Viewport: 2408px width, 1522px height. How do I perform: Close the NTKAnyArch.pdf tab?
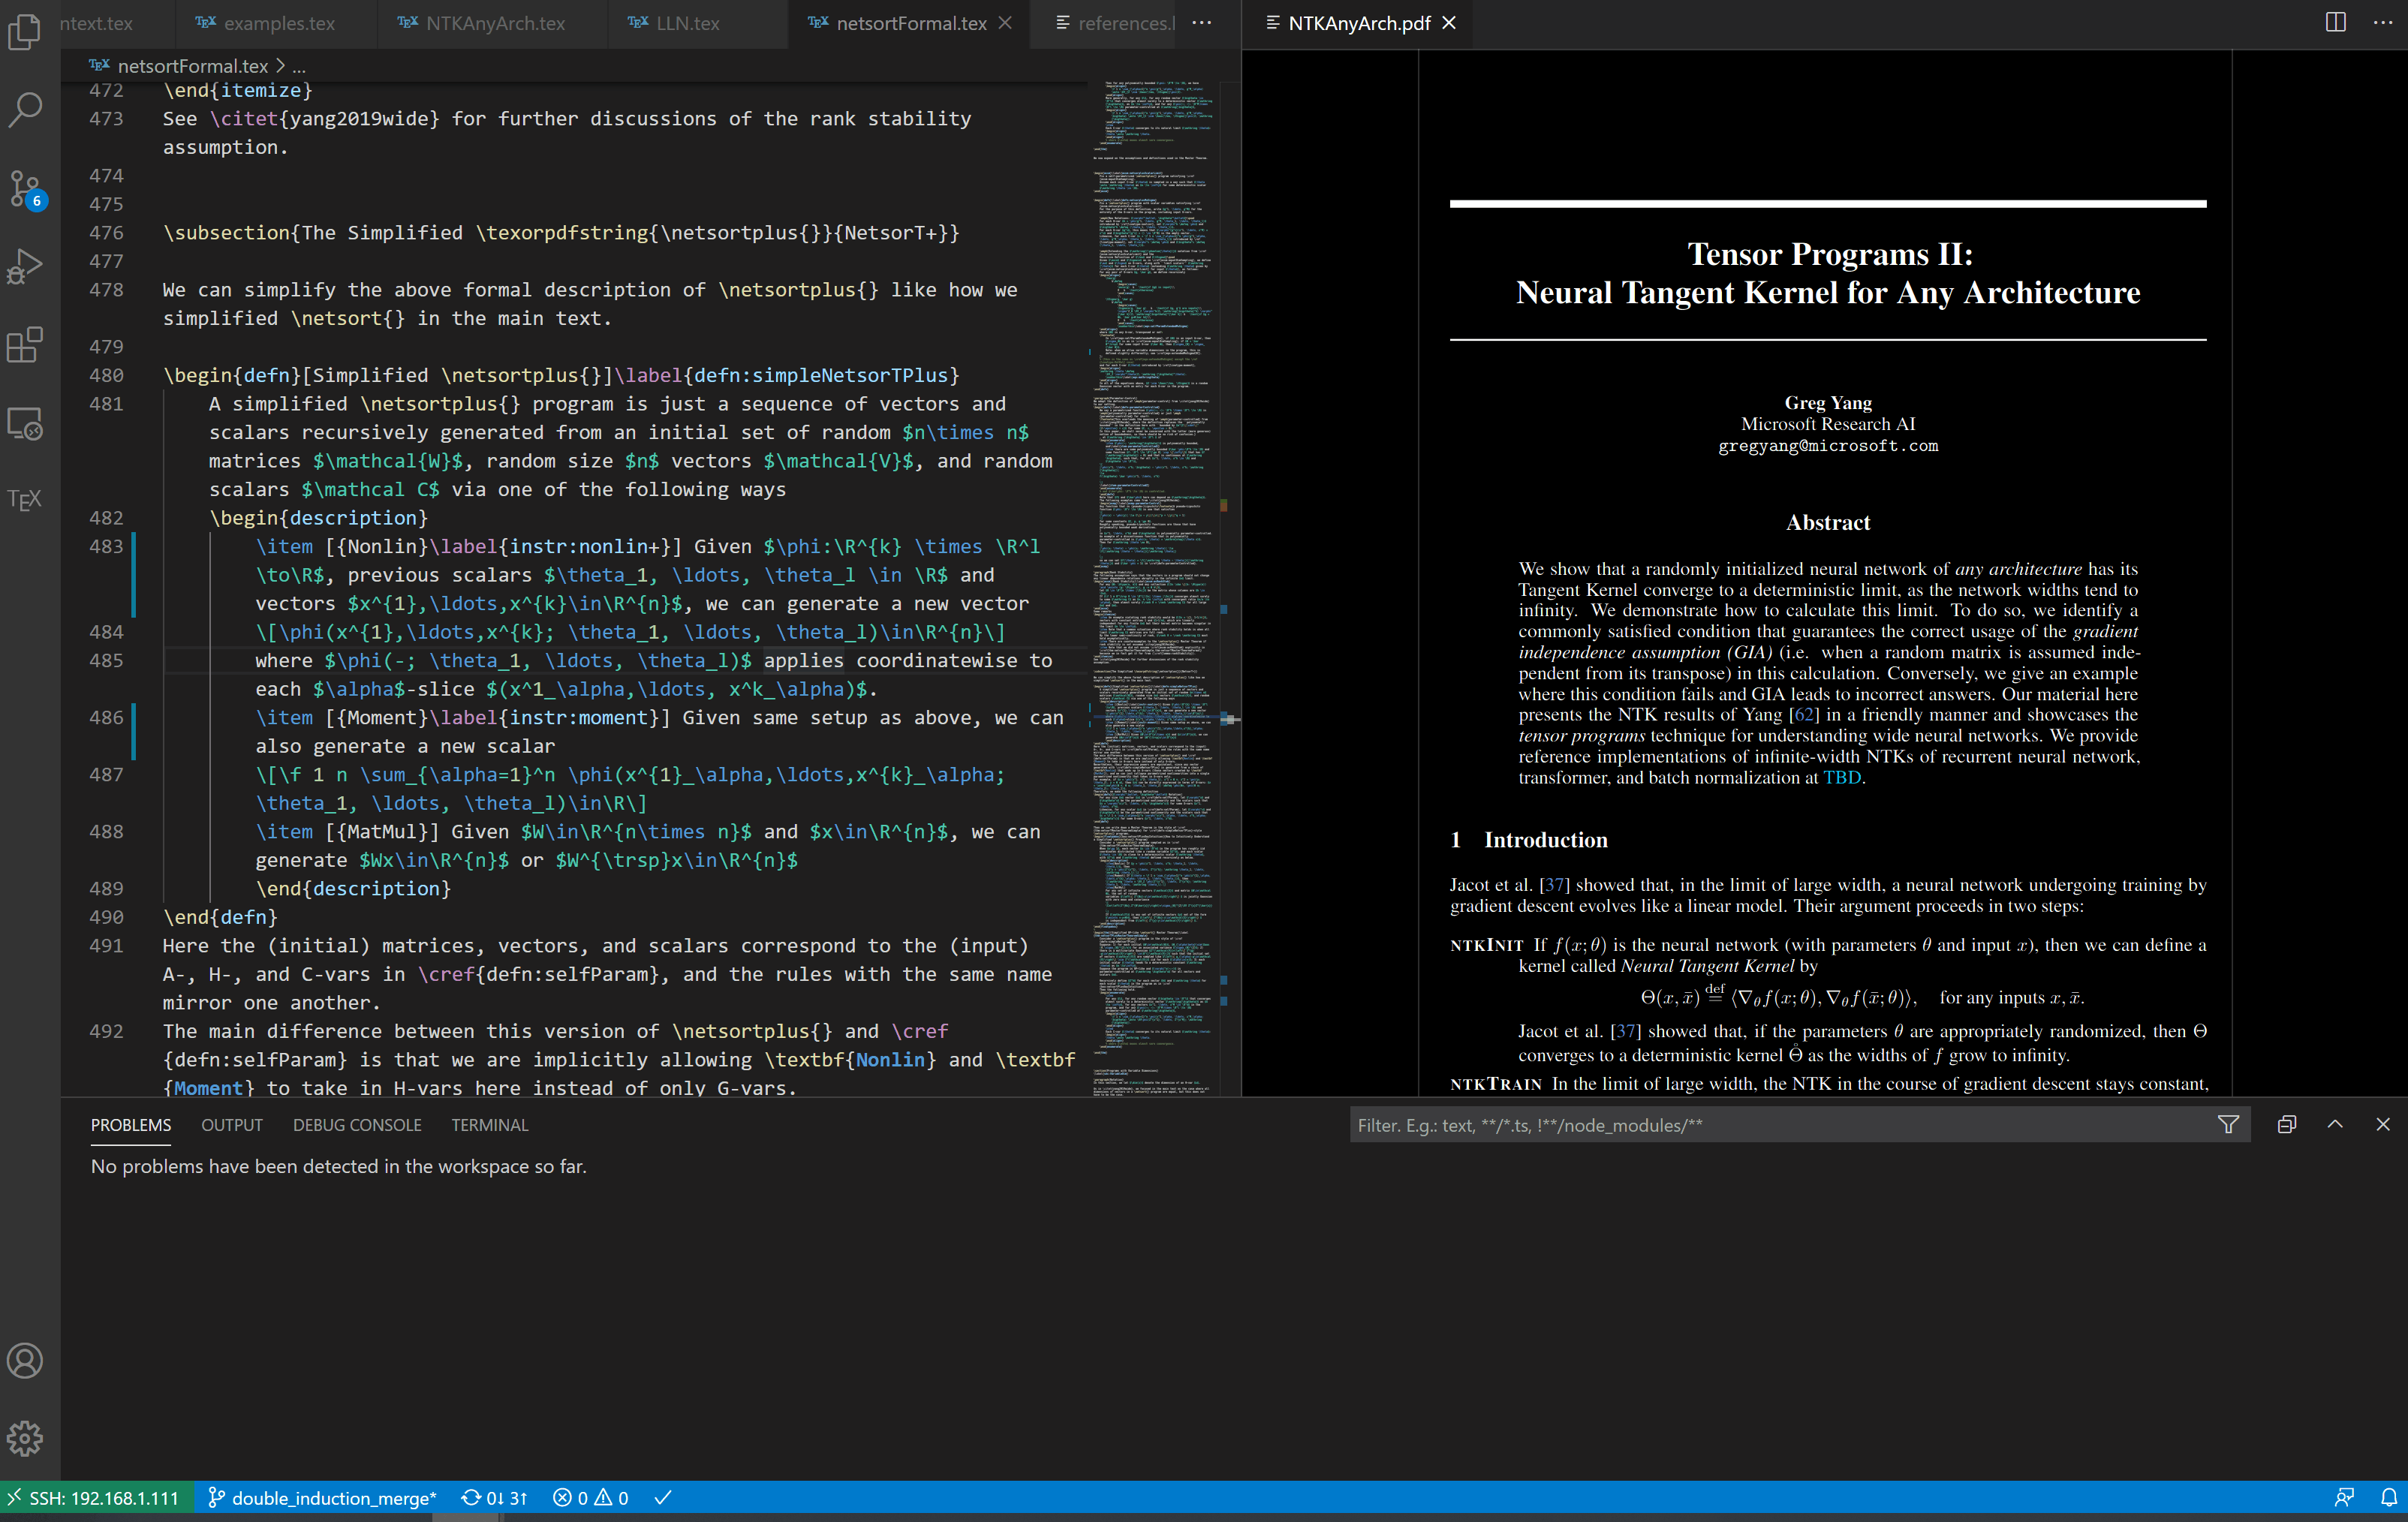tap(1449, 23)
